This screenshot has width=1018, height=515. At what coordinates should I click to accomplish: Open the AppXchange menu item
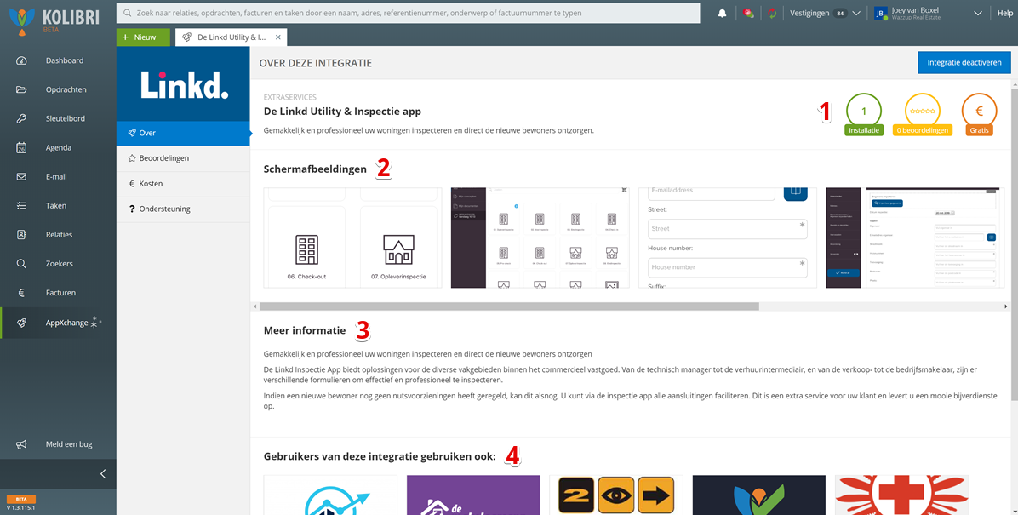(x=58, y=323)
